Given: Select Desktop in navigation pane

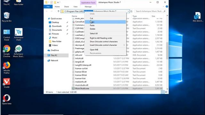Looking at the screenshot, I should (x=55, y=22).
